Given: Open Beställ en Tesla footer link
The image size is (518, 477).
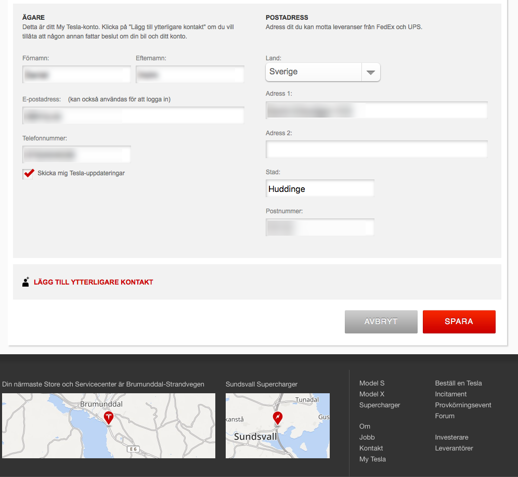Looking at the screenshot, I should click(x=458, y=383).
